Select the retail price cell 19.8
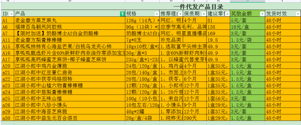 click(218, 40)
